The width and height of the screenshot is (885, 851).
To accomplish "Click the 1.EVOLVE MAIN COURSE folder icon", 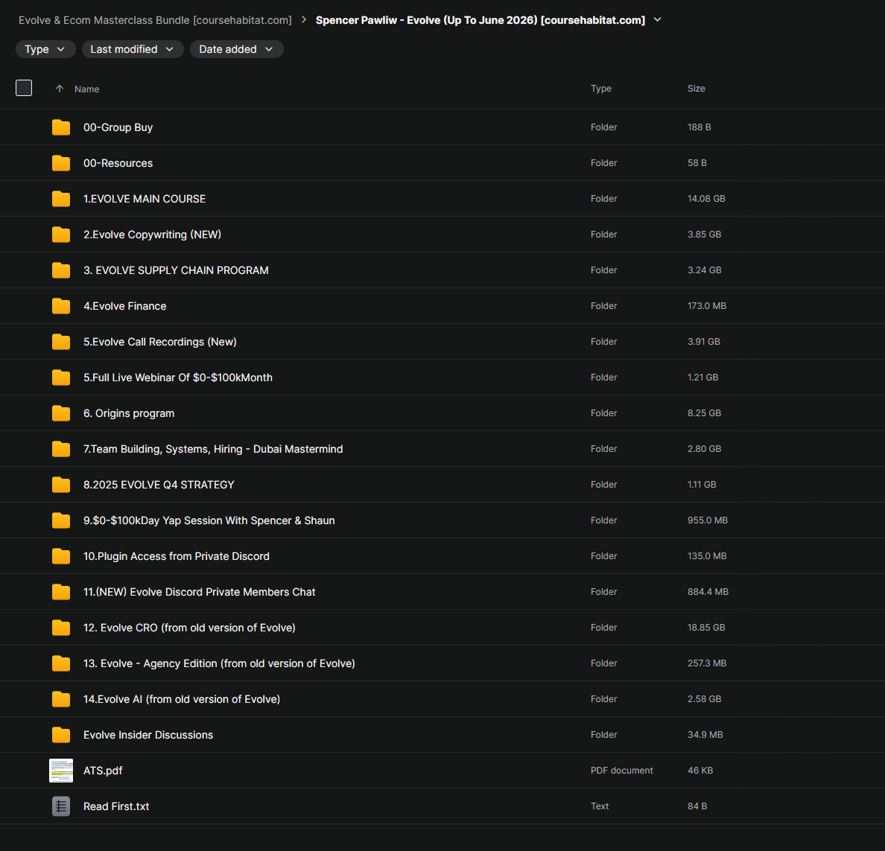I will [x=61, y=199].
